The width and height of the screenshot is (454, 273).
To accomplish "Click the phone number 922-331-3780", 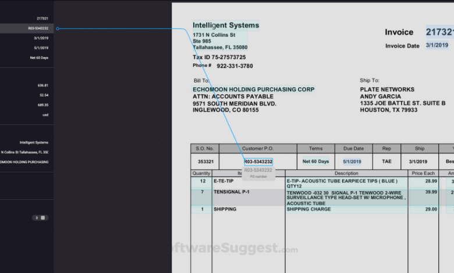I will coord(235,66).
